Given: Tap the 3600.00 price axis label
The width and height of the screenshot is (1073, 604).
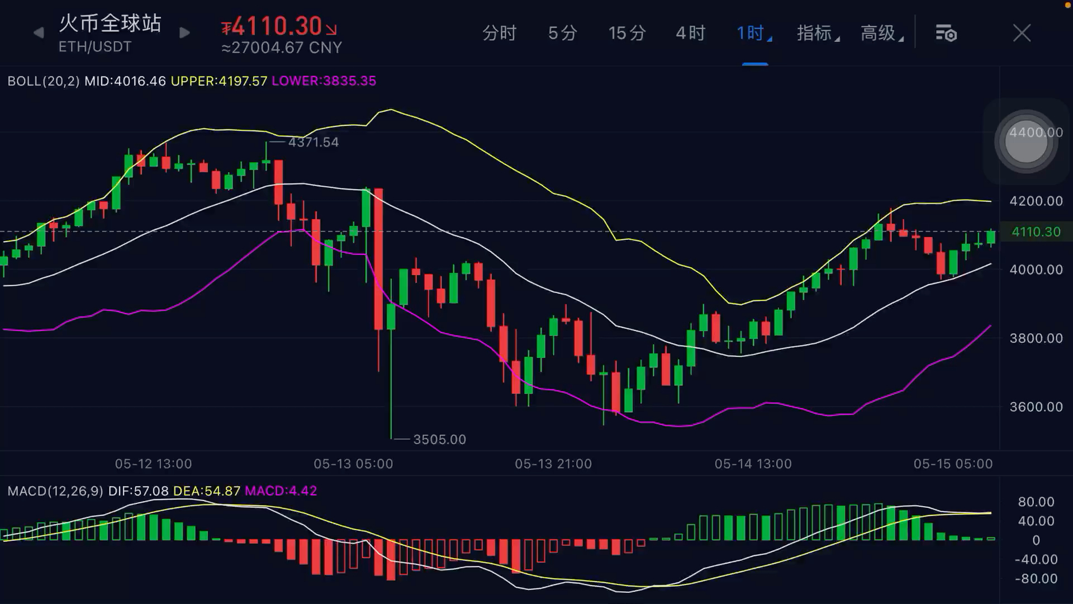Looking at the screenshot, I should (x=1036, y=407).
